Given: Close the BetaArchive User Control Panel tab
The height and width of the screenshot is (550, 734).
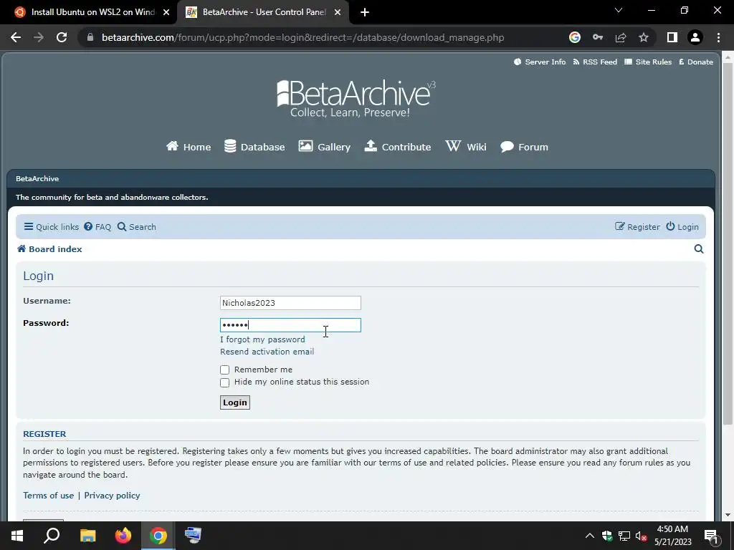Looking at the screenshot, I should click(338, 12).
